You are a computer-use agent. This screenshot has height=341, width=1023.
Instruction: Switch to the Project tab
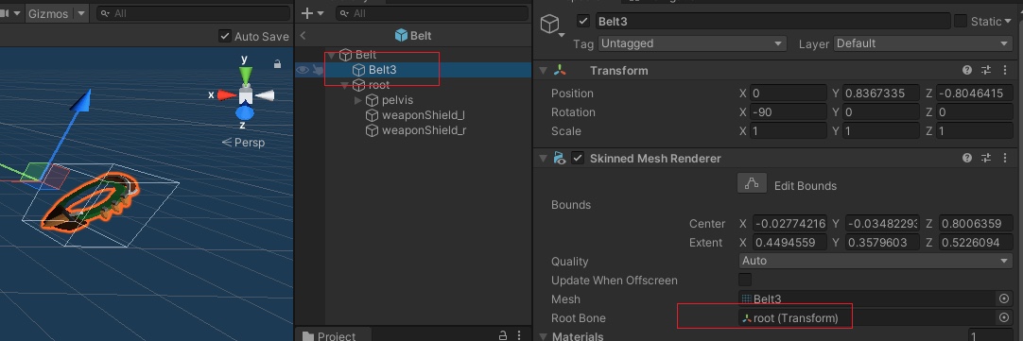click(329, 335)
